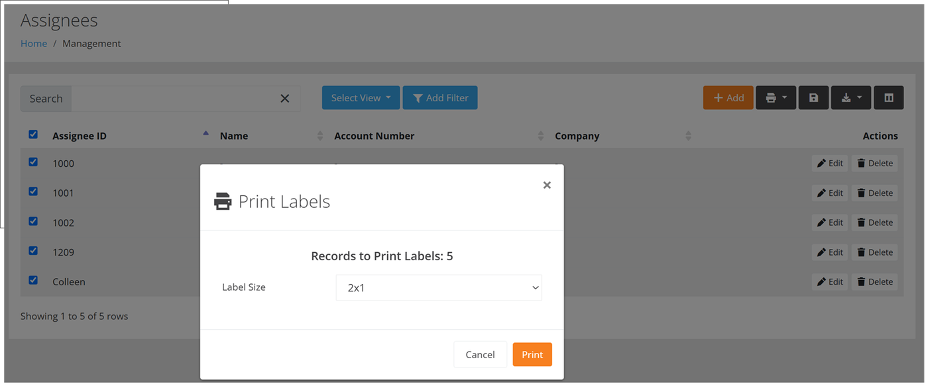Toggle the select-all checkbox in header
The width and height of the screenshot is (928, 386).
click(33, 134)
